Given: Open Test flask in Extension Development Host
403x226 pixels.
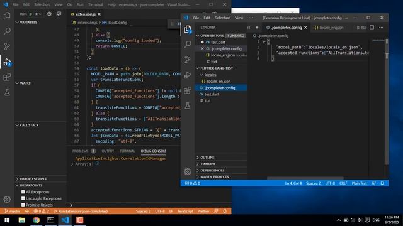Looking at the screenshot, I should pos(188,105).
